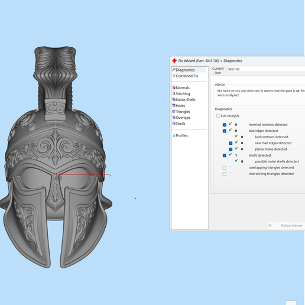Uncheck the shells detected checkbox

coord(225,155)
